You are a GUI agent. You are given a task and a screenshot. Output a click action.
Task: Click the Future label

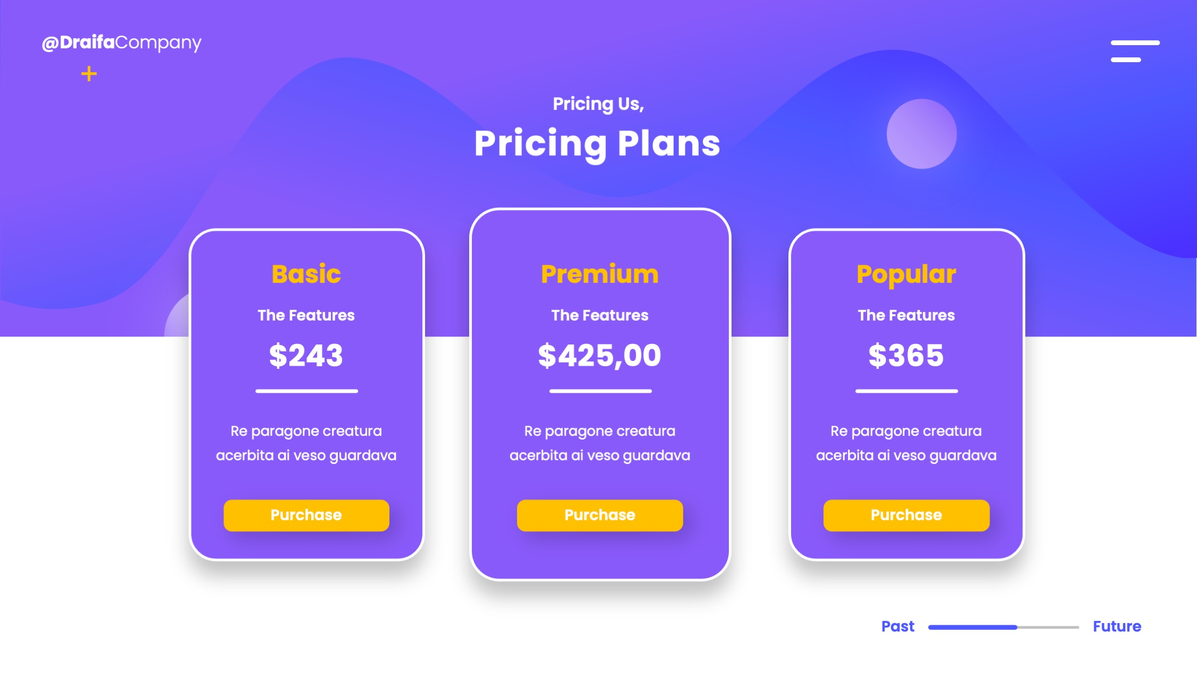(1117, 626)
